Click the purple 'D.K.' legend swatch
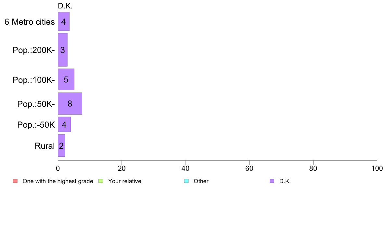Screen dimensions: 386x239 272,181
